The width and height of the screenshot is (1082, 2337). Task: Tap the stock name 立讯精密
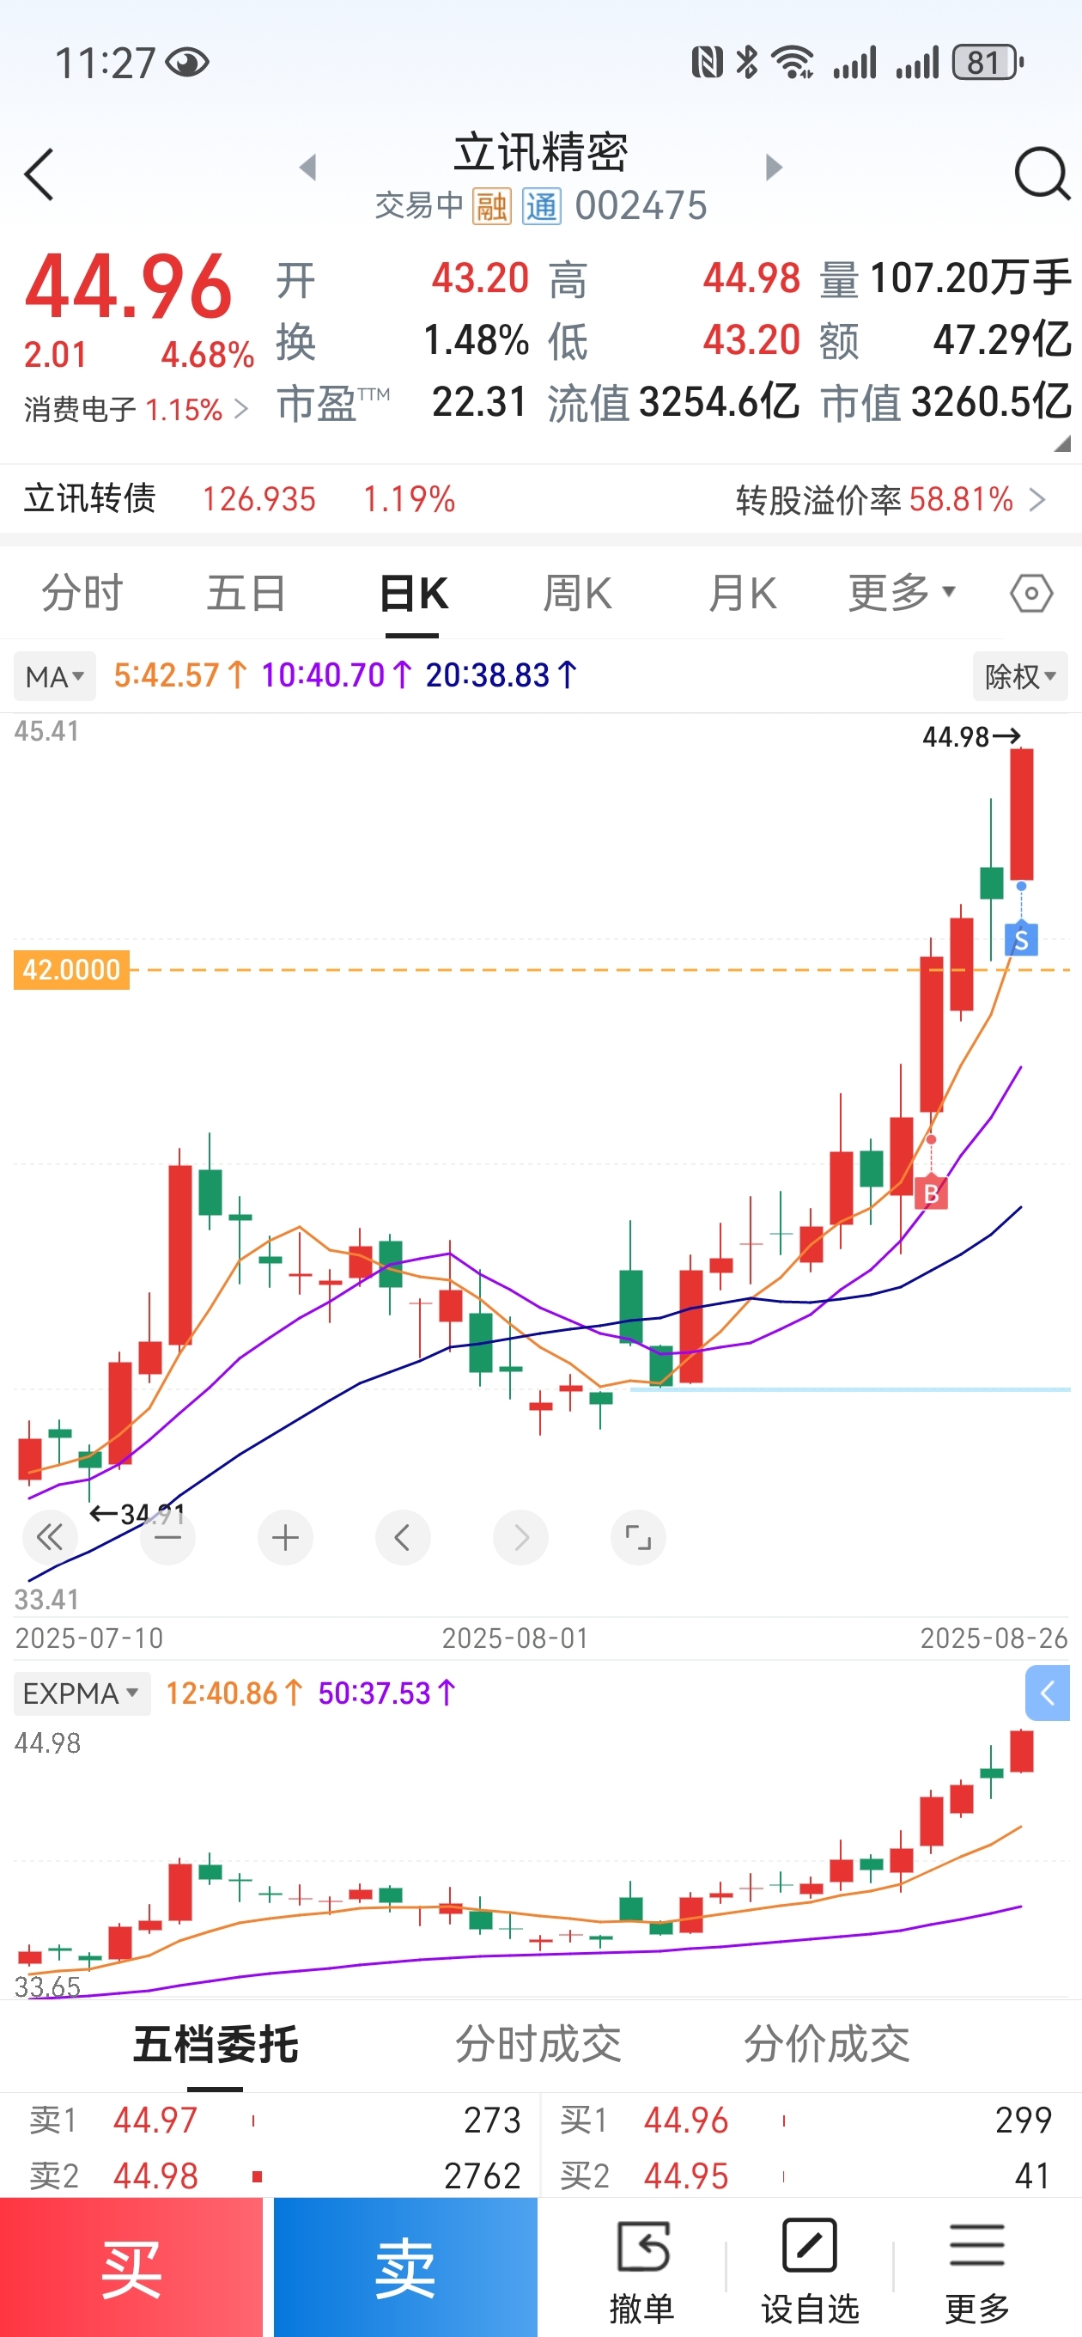pos(542,151)
